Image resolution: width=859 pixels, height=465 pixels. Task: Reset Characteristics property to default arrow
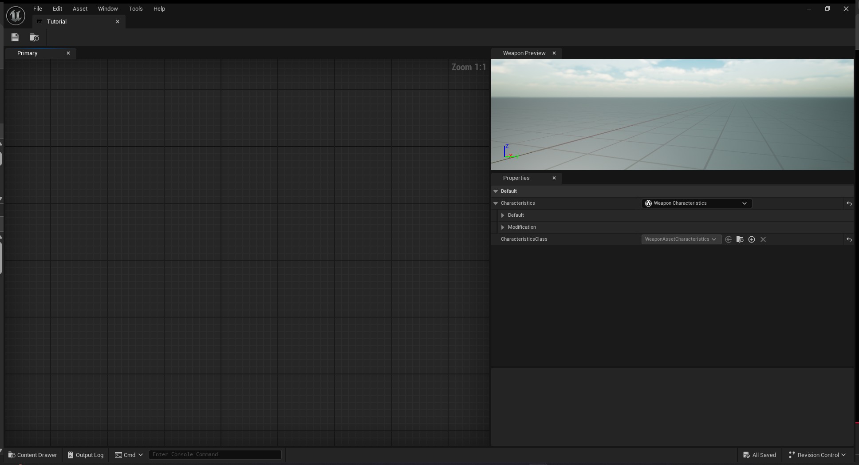coord(849,203)
